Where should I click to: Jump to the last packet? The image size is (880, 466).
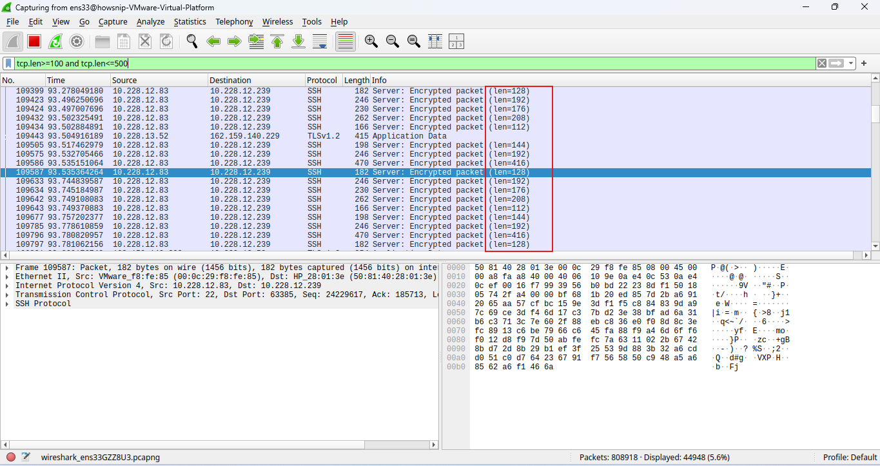[x=298, y=41]
